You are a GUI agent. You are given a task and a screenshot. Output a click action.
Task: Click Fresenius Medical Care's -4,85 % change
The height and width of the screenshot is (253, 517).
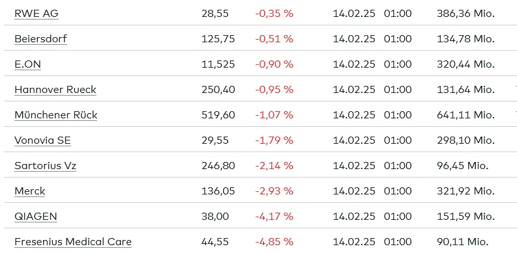(x=274, y=242)
